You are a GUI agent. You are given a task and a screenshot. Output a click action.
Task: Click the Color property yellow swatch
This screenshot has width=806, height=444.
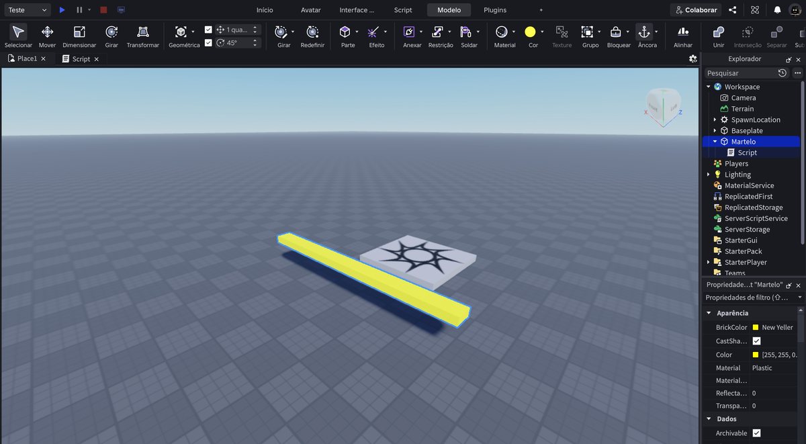(756, 355)
